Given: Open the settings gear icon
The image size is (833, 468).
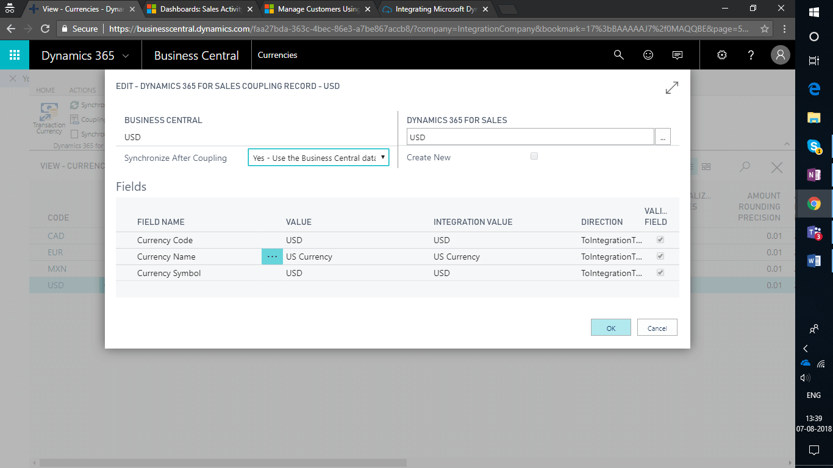Looking at the screenshot, I should click(x=722, y=55).
